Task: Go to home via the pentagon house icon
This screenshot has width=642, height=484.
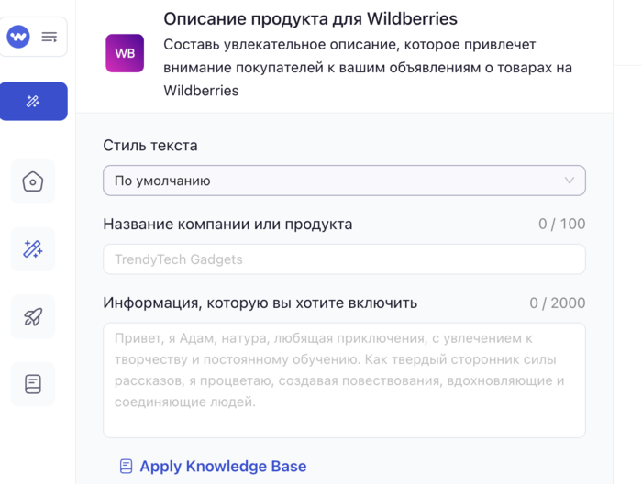Action: (33, 181)
